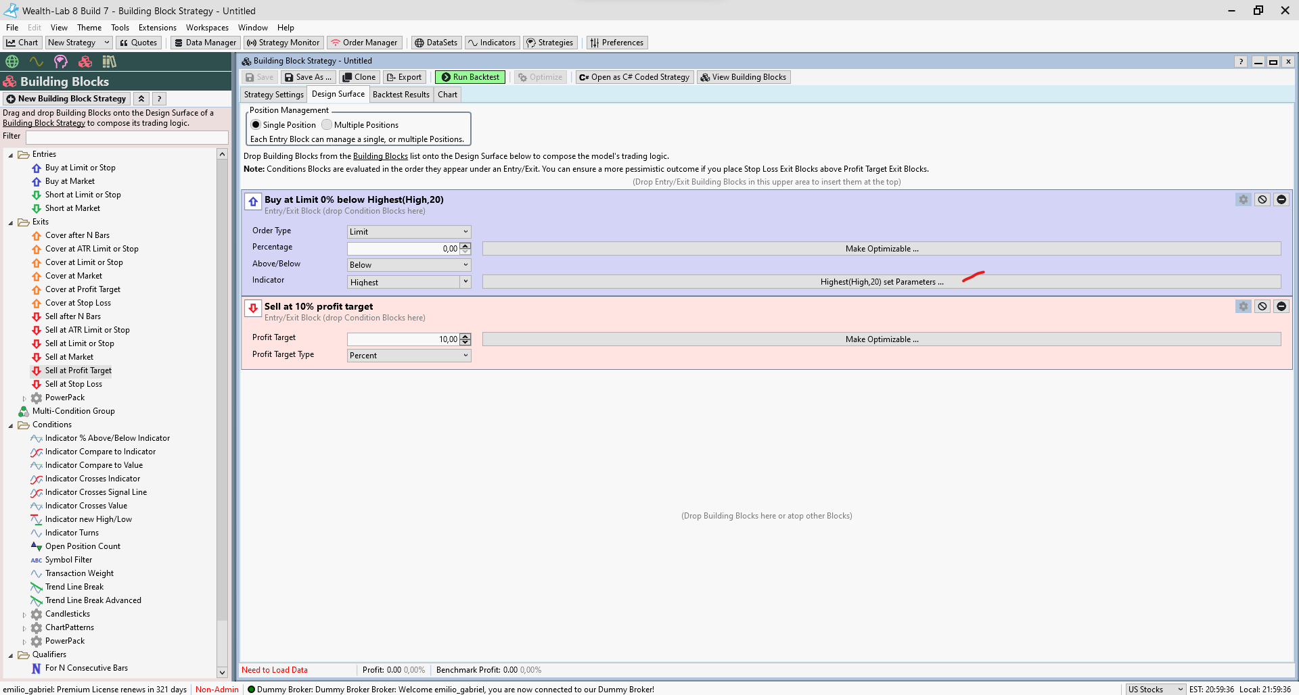Expand the Candlesticks tree node

pos(24,615)
